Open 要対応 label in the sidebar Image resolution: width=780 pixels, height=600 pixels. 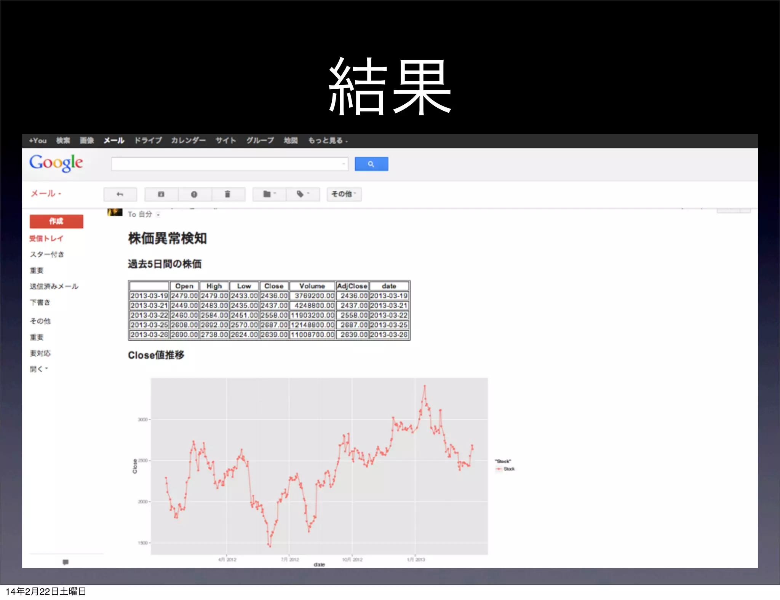[40, 353]
